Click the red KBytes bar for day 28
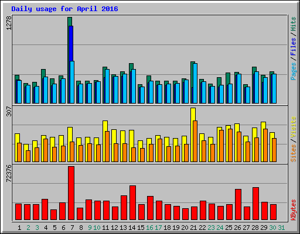Viewport: 300px width, 234px height. [255, 204]
